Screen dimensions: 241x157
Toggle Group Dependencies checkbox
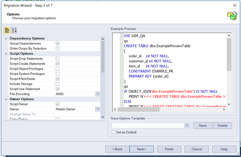[x=58, y=43]
